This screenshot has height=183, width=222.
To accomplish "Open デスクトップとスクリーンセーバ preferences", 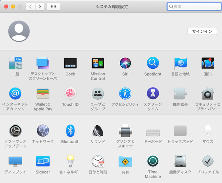I will 43,63.
